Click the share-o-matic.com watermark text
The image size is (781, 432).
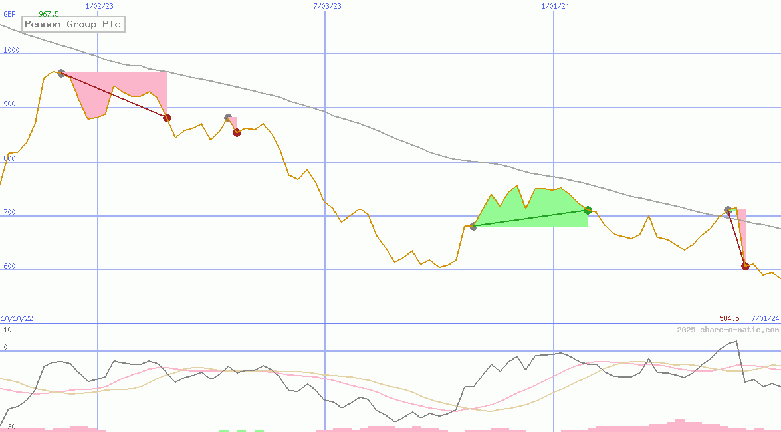coord(728,330)
